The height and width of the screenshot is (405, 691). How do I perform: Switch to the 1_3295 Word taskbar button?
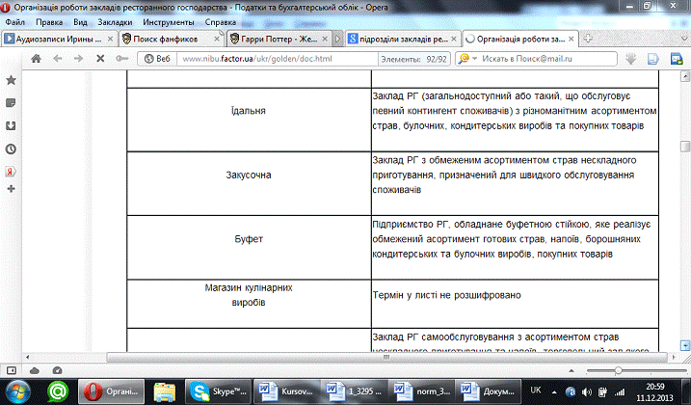(x=355, y=391)
